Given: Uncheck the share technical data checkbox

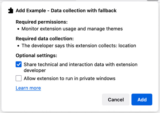Looking at the screenshot, I should [x=18, y=64].
